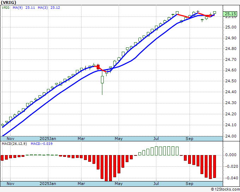The width and height of the screenshot is (240, 192).
Task: Open the 12Stocks.com copyright link
Action: [x=225, y=190]
